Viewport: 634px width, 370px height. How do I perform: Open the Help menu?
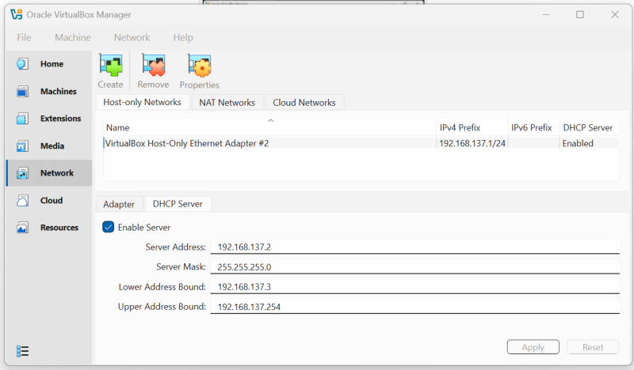(183, 37)
